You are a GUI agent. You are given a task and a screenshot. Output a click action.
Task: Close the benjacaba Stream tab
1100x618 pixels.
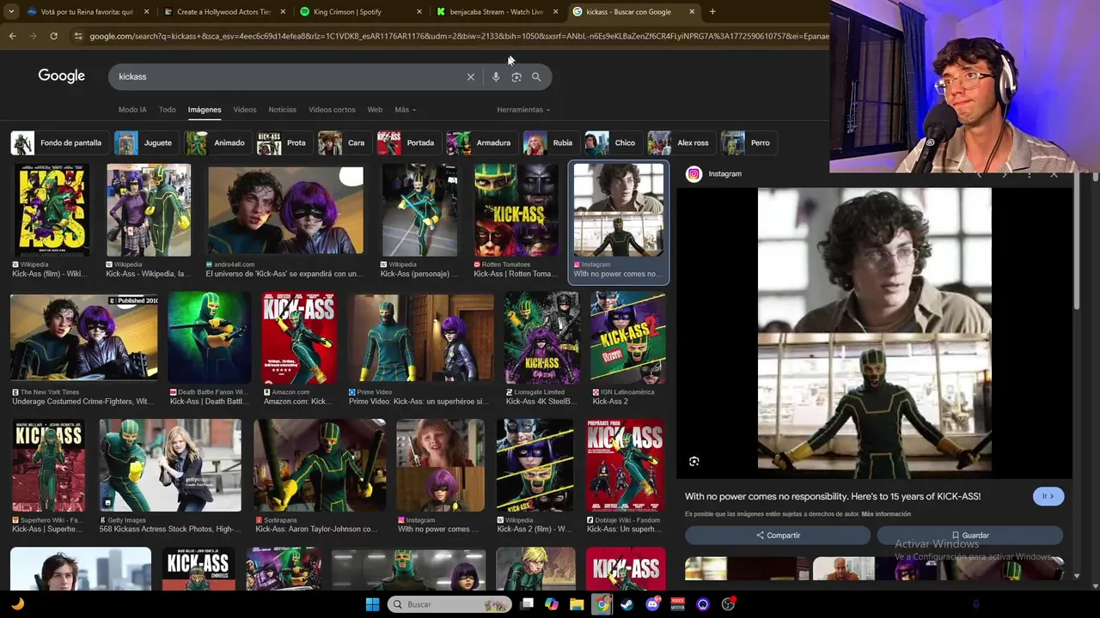[x=555, y=12]
